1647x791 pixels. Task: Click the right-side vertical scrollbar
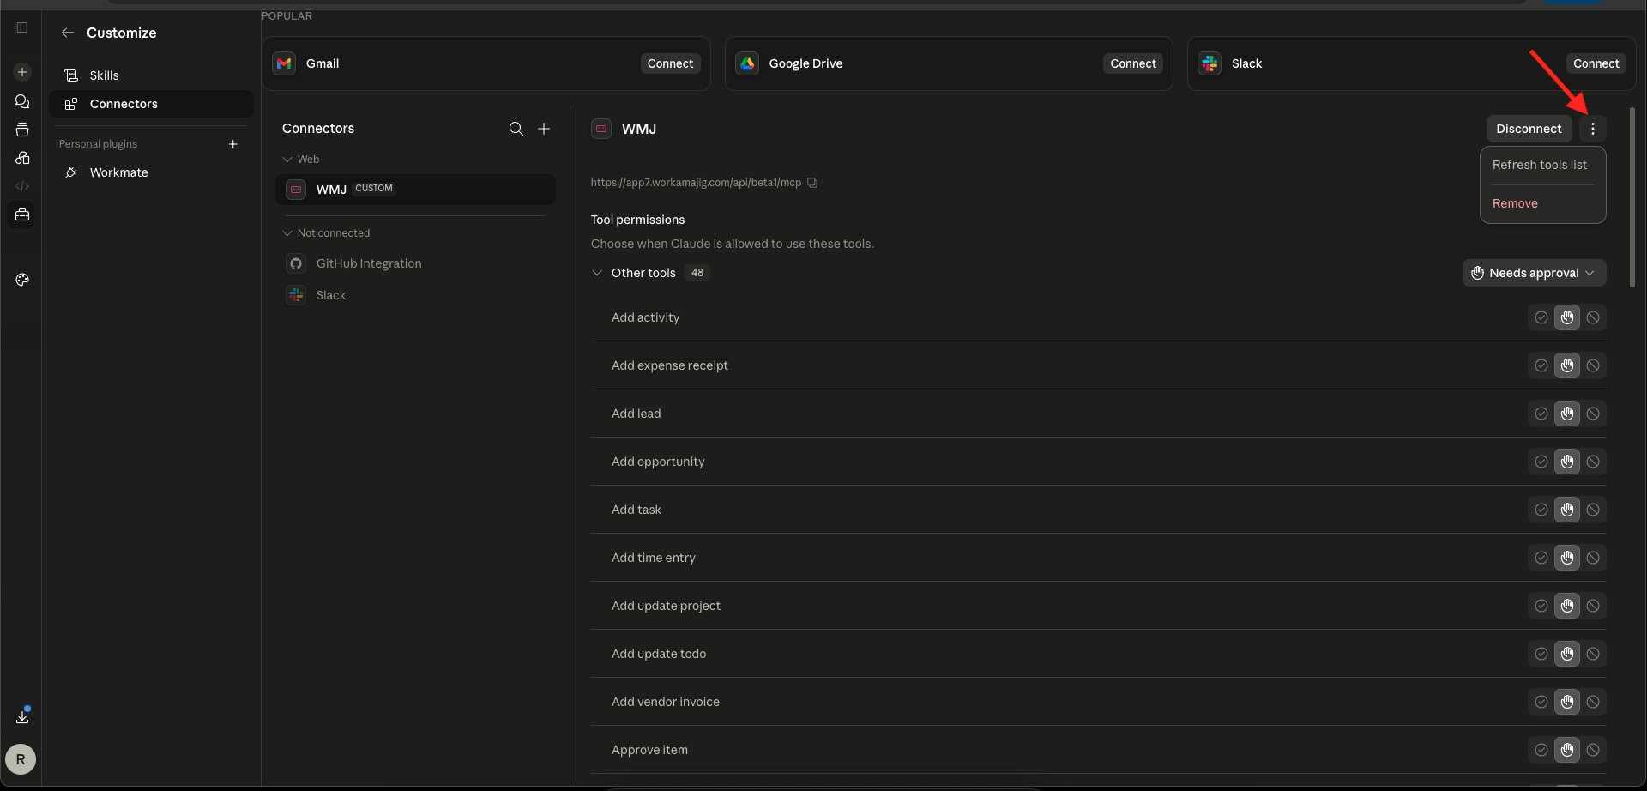point(1632,197)
